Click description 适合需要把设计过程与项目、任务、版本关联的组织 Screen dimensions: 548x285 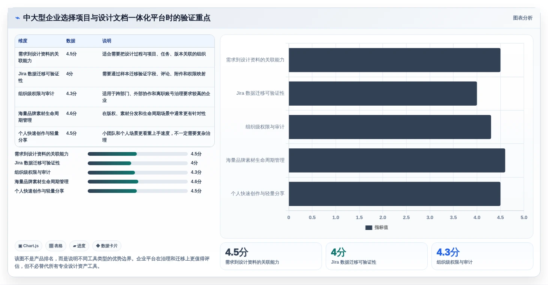pos(154,54)
